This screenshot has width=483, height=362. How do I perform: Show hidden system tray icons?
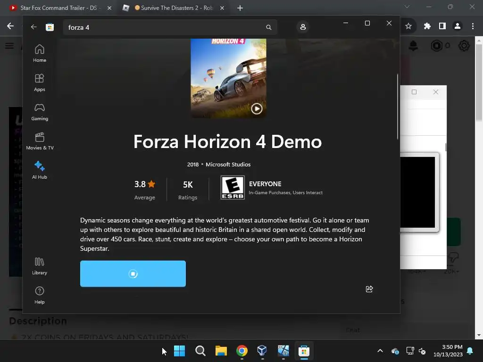click(380, 351)
